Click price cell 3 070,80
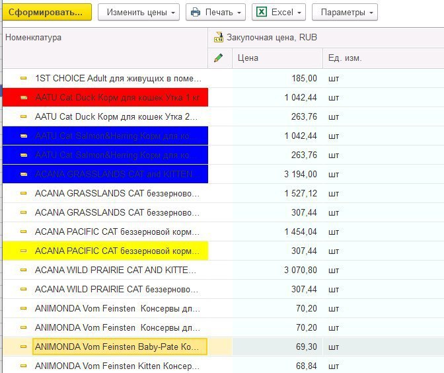Image resolution: width=444 pixels, height=373 pixels. [x=277, y=270]
